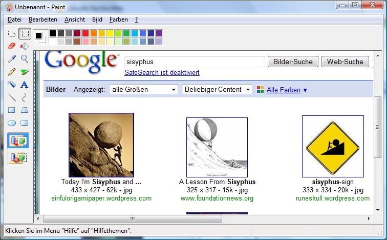Select the Free-Form Select tool

12,33
